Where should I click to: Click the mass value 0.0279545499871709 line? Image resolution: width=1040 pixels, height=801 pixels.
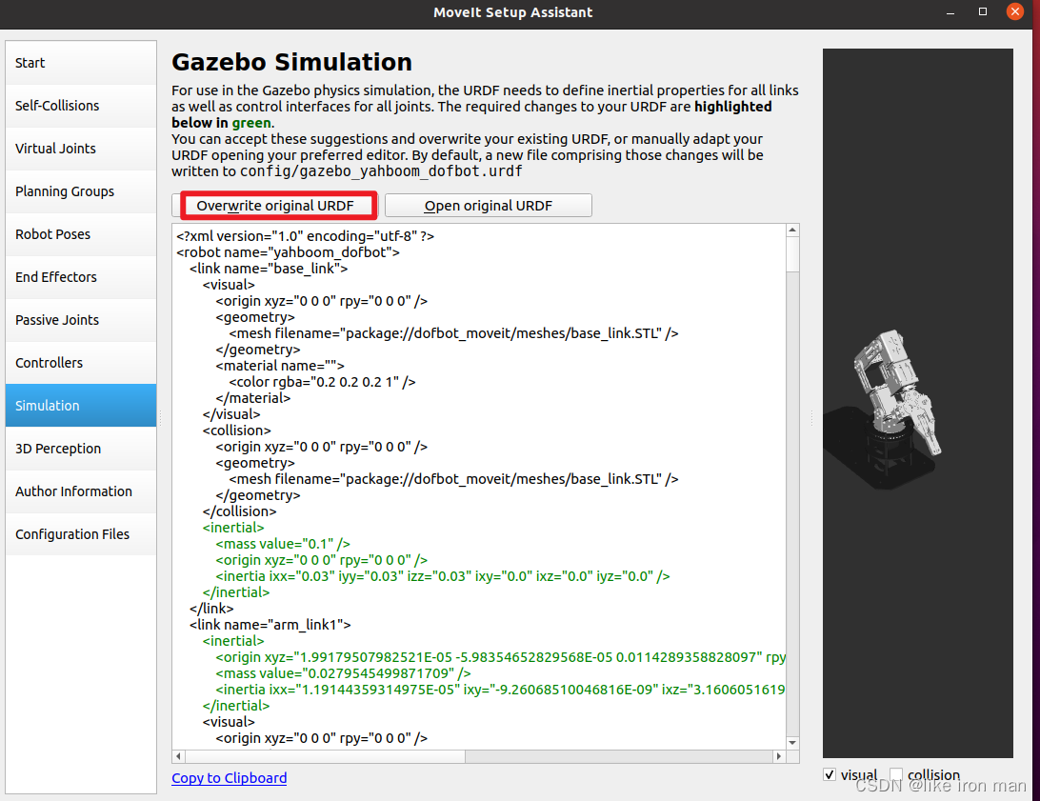(x=344, y=673)
